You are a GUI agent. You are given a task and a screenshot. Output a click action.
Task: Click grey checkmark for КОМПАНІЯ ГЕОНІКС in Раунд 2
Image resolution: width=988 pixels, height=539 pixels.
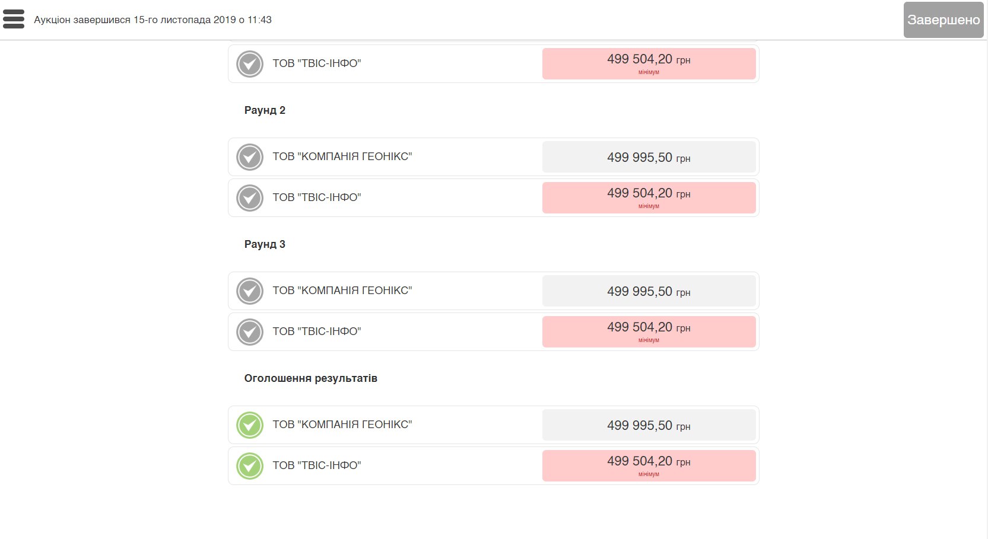[250, 157]
